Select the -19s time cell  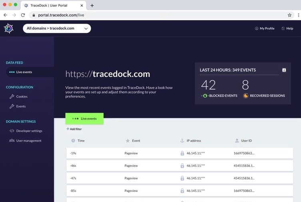(x=73, y=153)
